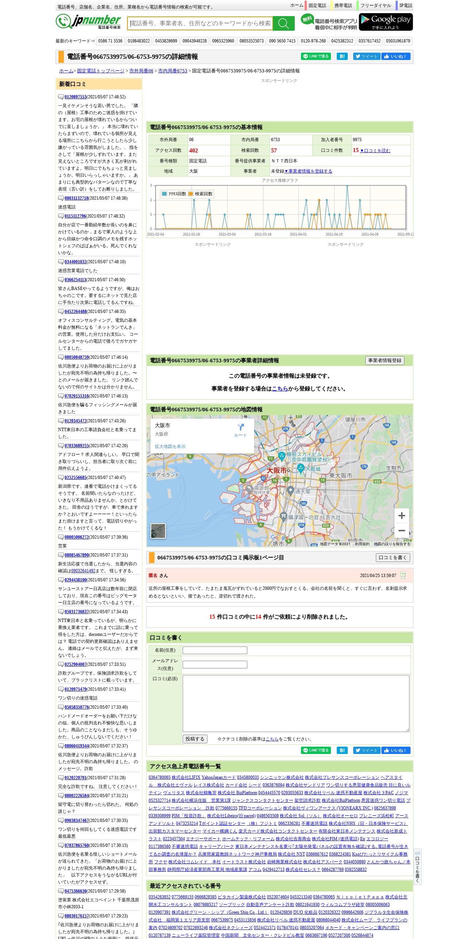Click the 口コミを書く button in board header

coord(393,558)
